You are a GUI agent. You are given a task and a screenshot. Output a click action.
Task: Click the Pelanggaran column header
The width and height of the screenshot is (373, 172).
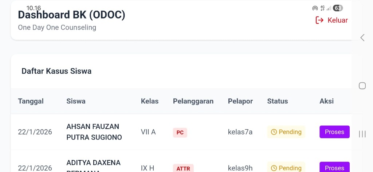click(x=193, y=101)
